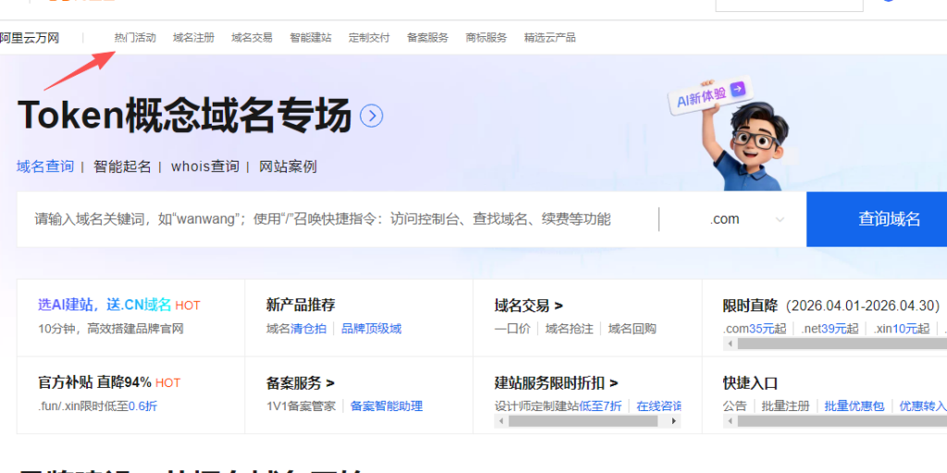Open 域名注册 in the navigation menu
Viewport: 947px width, 473px height.
pyautogui.click(x=193, y=38)
